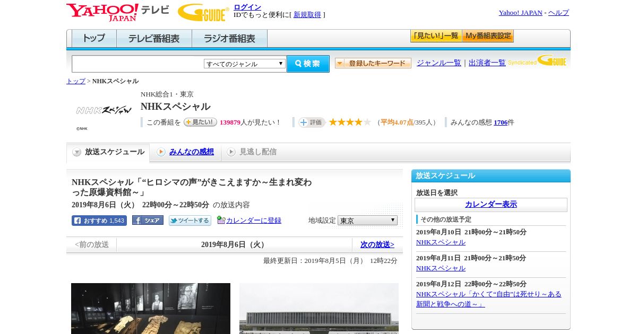Expand the 登録したキーワード dropdown

click(373, 63)
